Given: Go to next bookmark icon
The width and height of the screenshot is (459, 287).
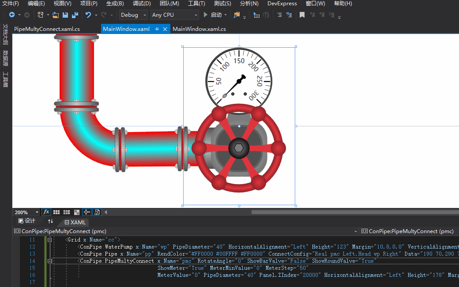Looking at the screenshot, I should click(322, 15).
